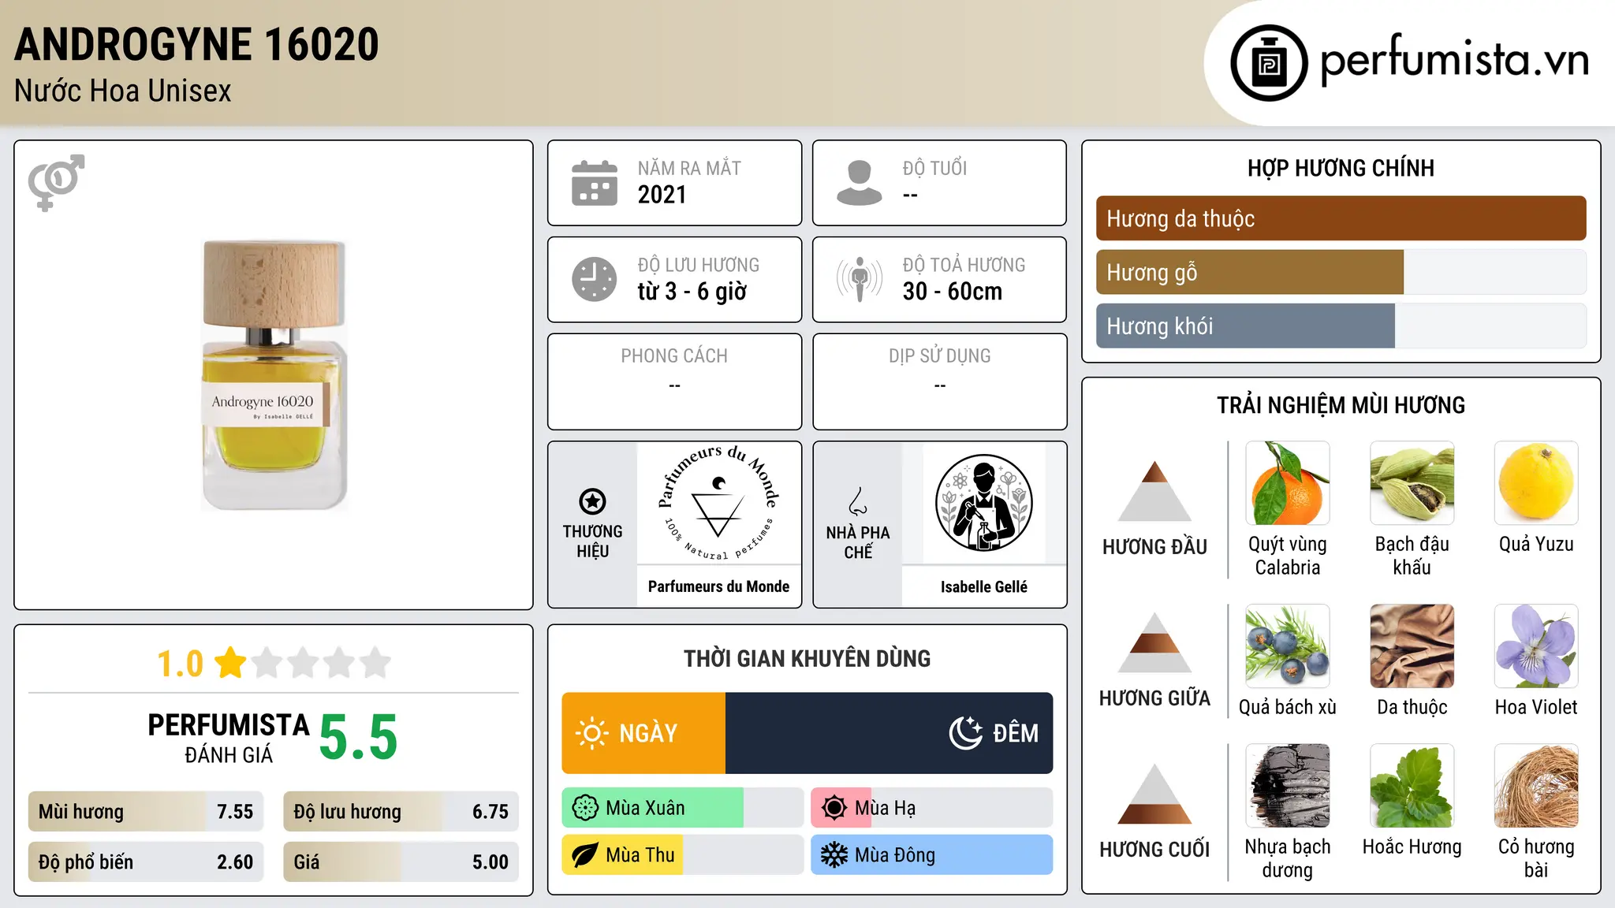Screen dimensions: 1615x908
Task: Click the dark Đêm segment of time bar
Action: [x=890, y=733]
